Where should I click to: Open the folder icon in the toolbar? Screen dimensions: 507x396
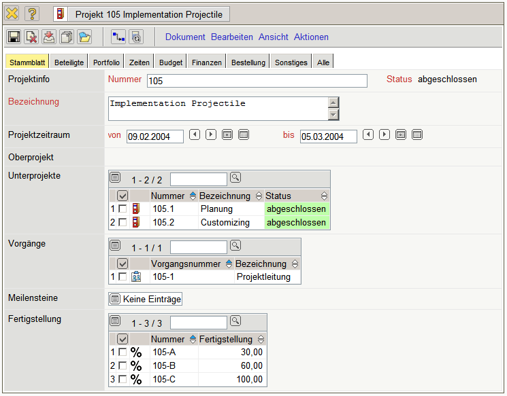pyautogui.click(x=84, y=37)
